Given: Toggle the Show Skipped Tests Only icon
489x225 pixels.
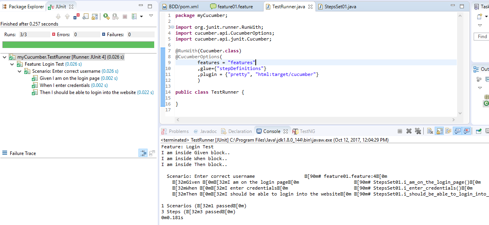Looking at the screenshot, I should coord(85,17).
